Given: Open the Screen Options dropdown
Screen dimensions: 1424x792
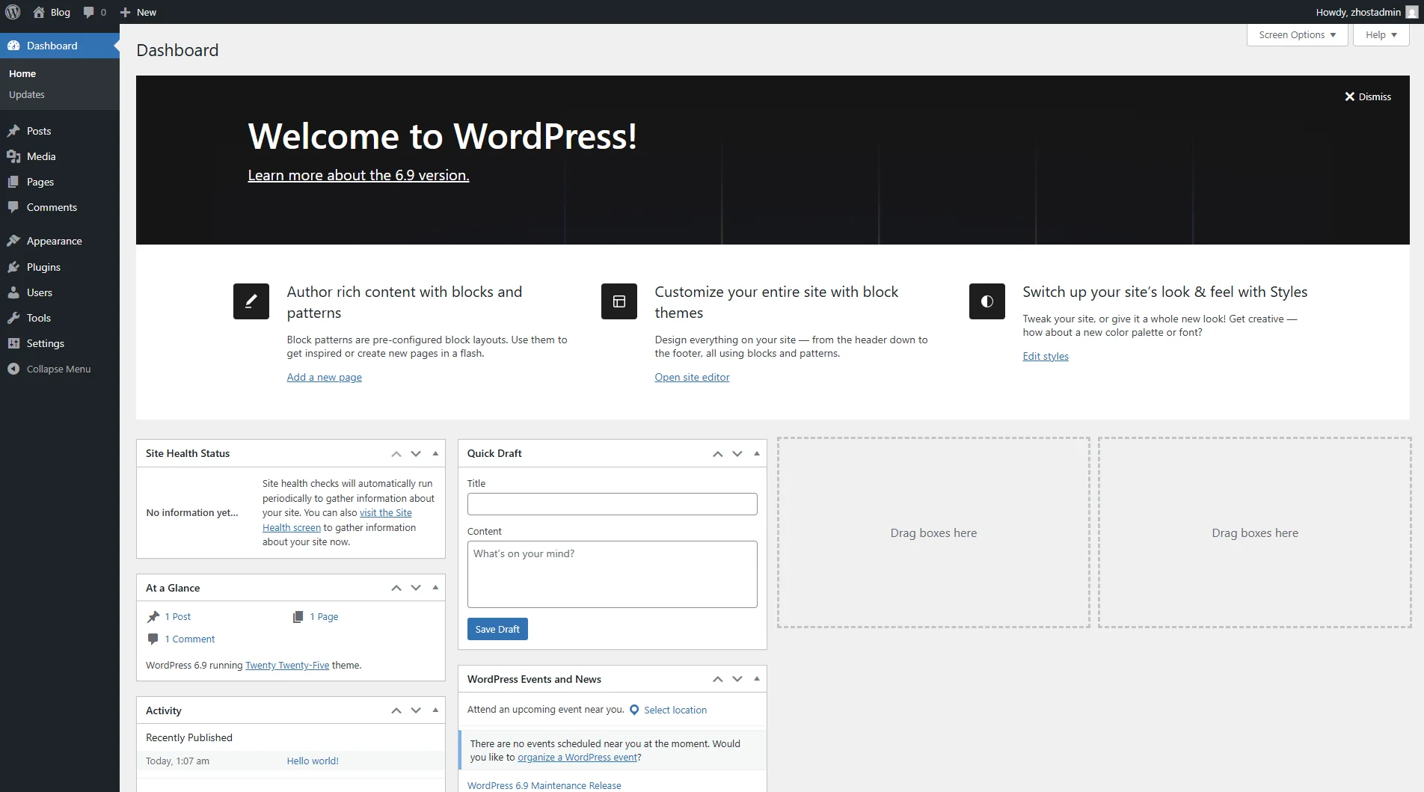Looking at the screenshot, I should (1298, 34).
